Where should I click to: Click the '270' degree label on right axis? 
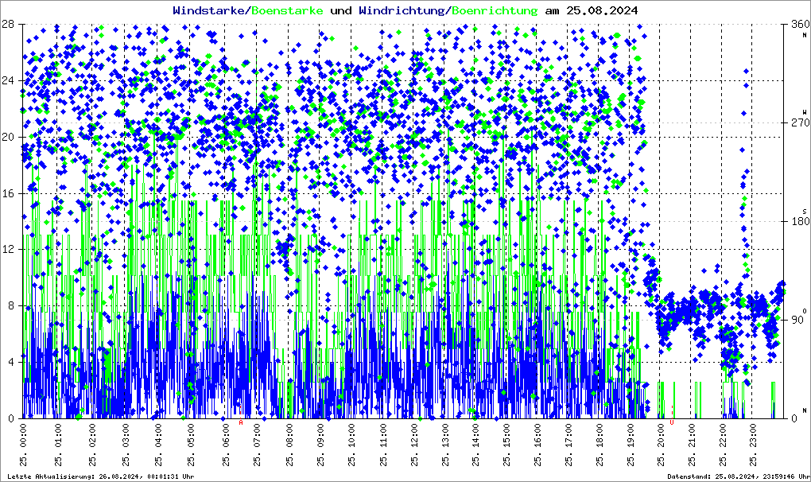[800, 123]
